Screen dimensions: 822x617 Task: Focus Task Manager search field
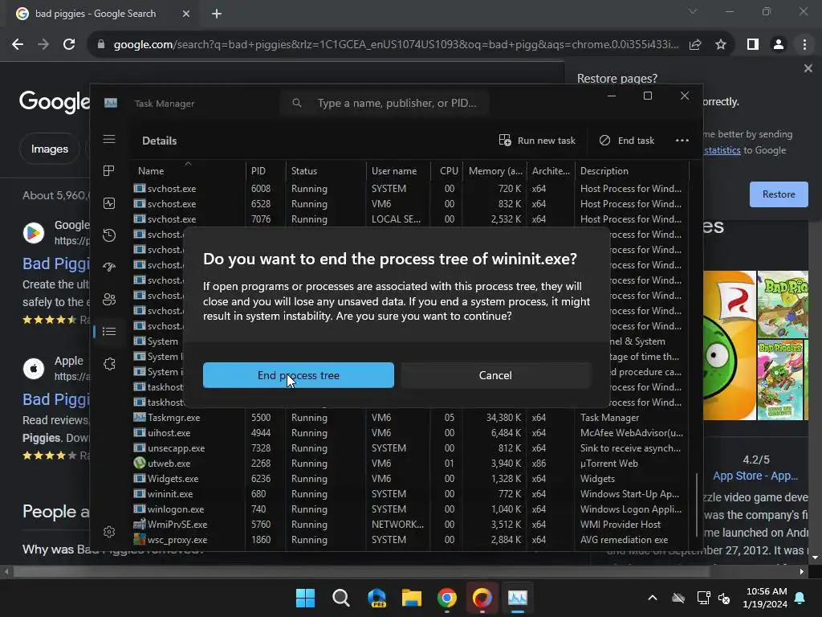pyautogui.click(x=385, y=103)
